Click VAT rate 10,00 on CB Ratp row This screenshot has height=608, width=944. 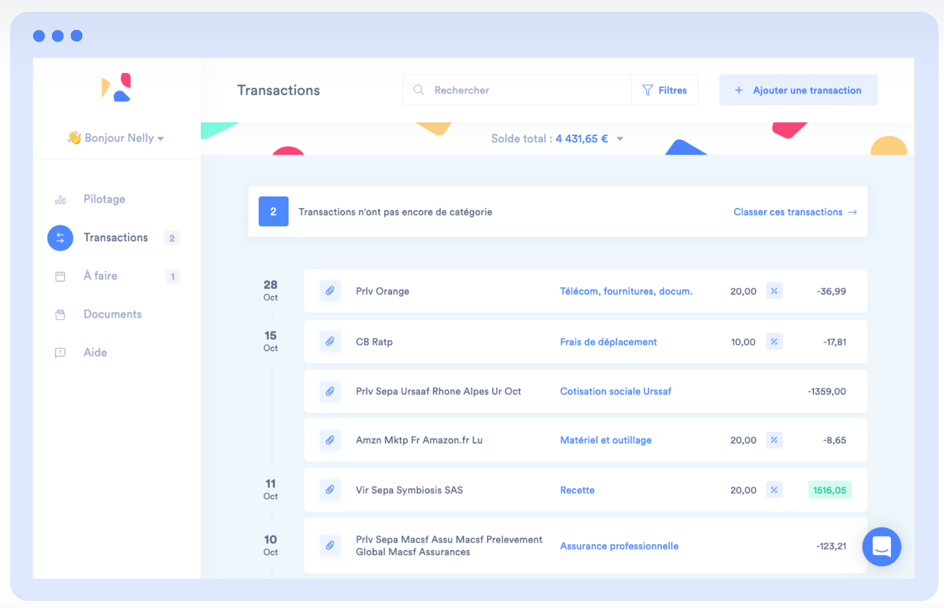(743, 342)
